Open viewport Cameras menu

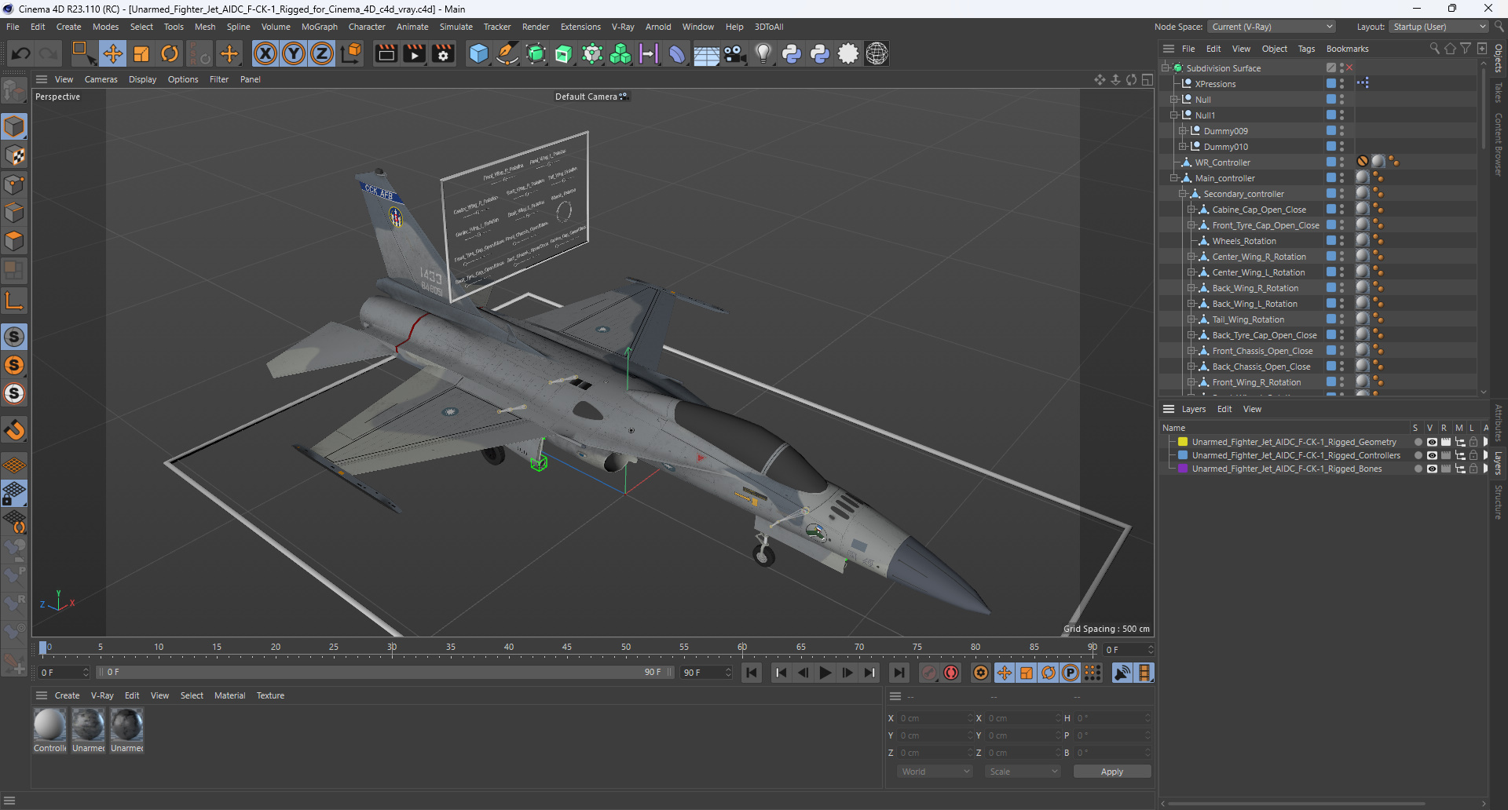coord(101,79)
